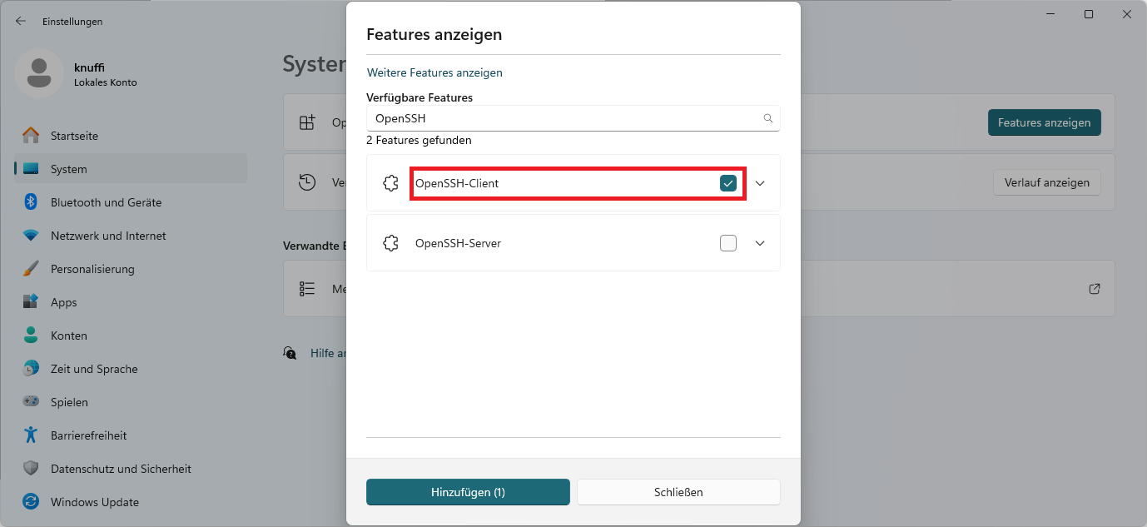This screenshot has width=1147, height=527.
Task: Uncheck the OpenSSH-Client checkbox
Action: click(x=727, y=182)
